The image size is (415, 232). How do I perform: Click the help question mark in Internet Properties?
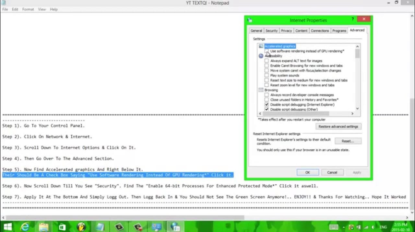[x=352, y=19]
